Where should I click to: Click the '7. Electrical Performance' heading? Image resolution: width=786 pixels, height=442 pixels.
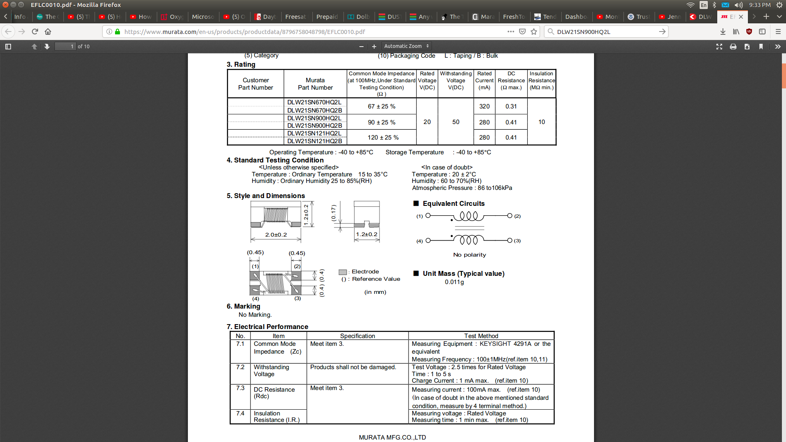[x=267, y=327]
